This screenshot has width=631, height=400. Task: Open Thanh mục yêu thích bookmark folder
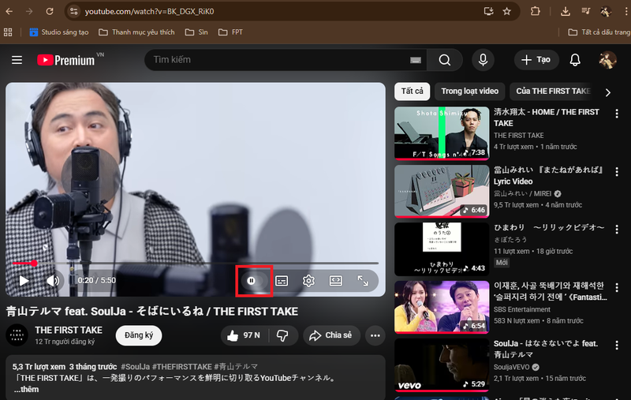coord(136,32)
